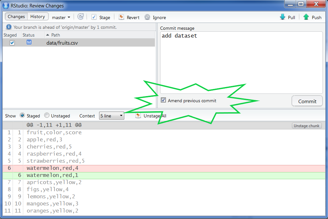Toggle the Amend previous commit checkbox
Screen dimensions: 328x219
click(163, 101)
